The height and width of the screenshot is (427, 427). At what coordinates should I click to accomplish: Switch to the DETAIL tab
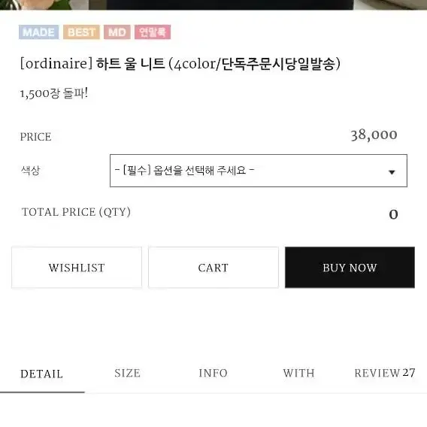[x=42, y=374]
